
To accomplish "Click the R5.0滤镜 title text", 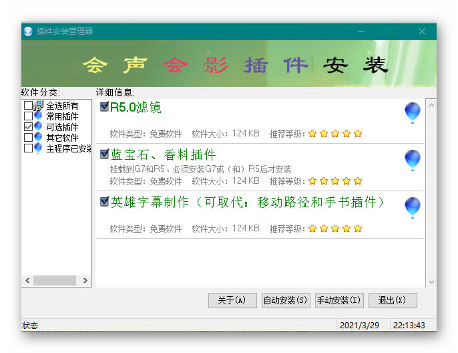I will [x=136, y=107].
